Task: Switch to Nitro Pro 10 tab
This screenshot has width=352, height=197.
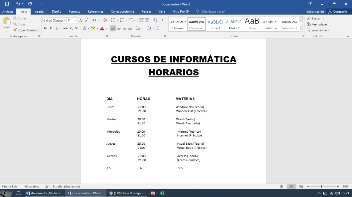Action: 180,12
